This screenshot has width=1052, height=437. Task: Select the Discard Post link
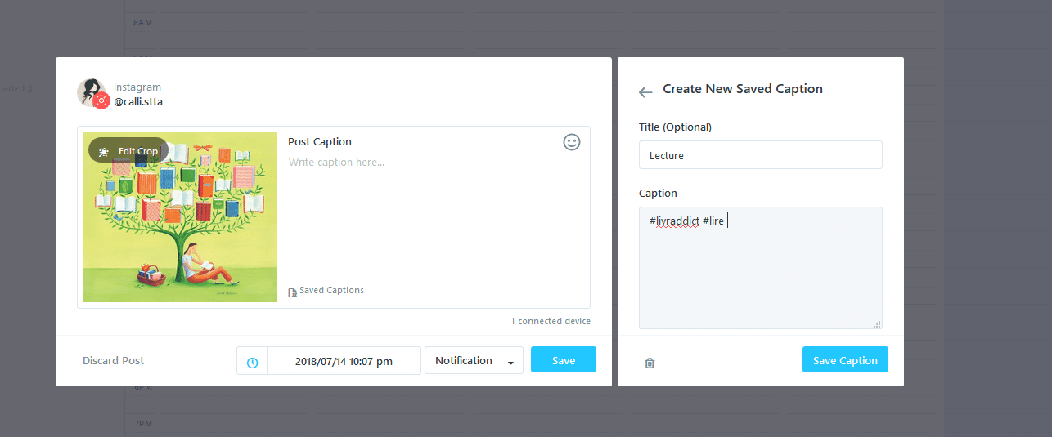coord(114,360)
